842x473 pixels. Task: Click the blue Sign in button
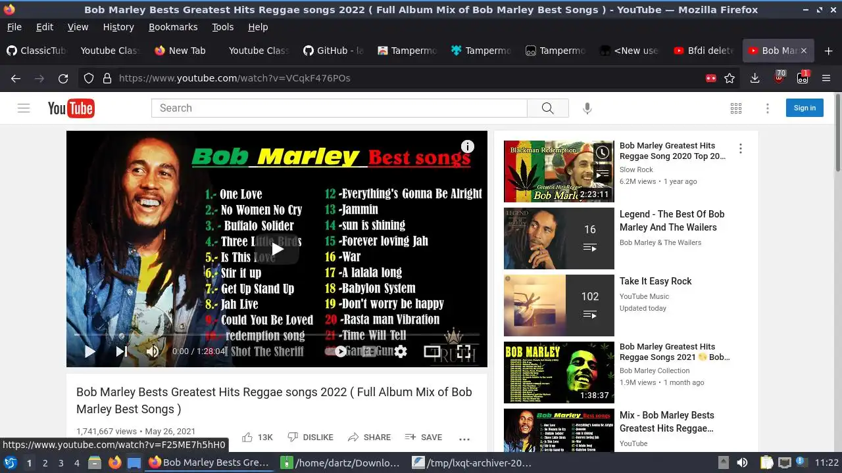tap(805, 108)
